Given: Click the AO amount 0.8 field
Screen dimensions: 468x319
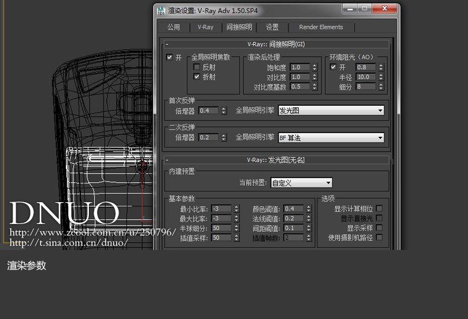Looking at the screenshot, I should (x=366, y=68).
